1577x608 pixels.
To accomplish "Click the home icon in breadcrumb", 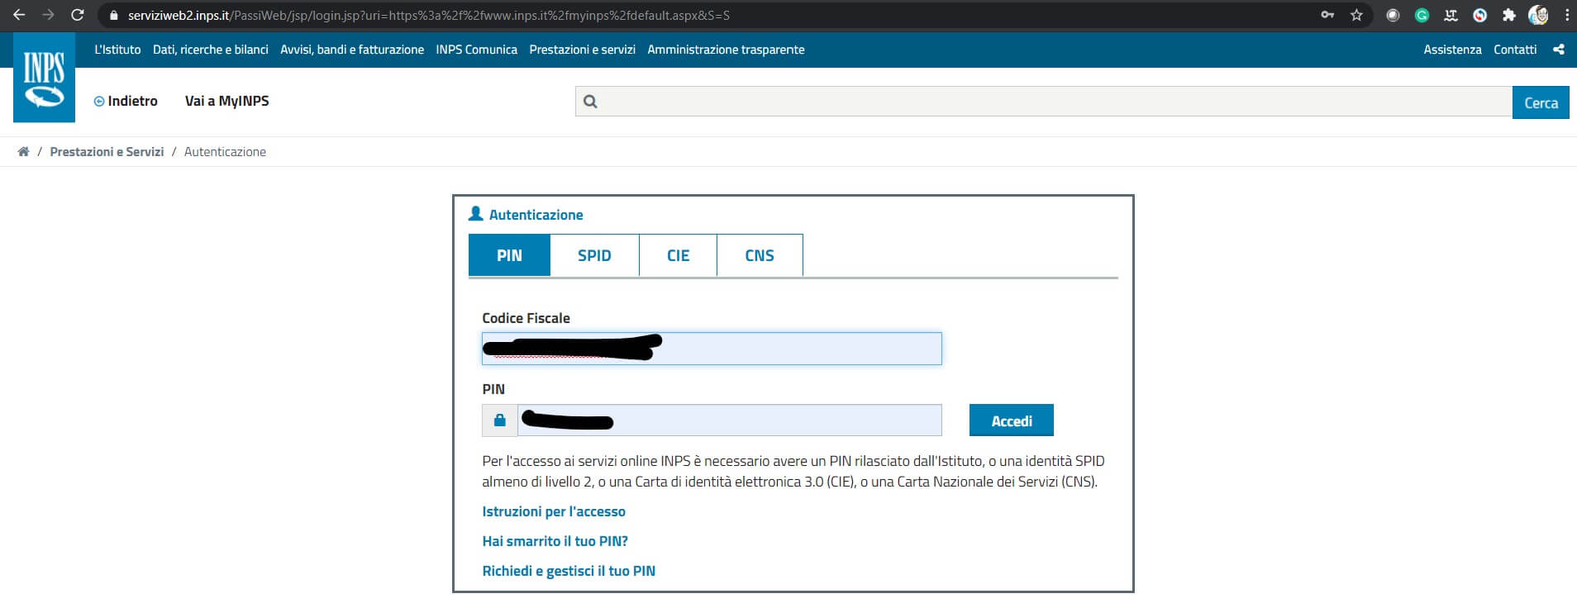I will [23, 152].
